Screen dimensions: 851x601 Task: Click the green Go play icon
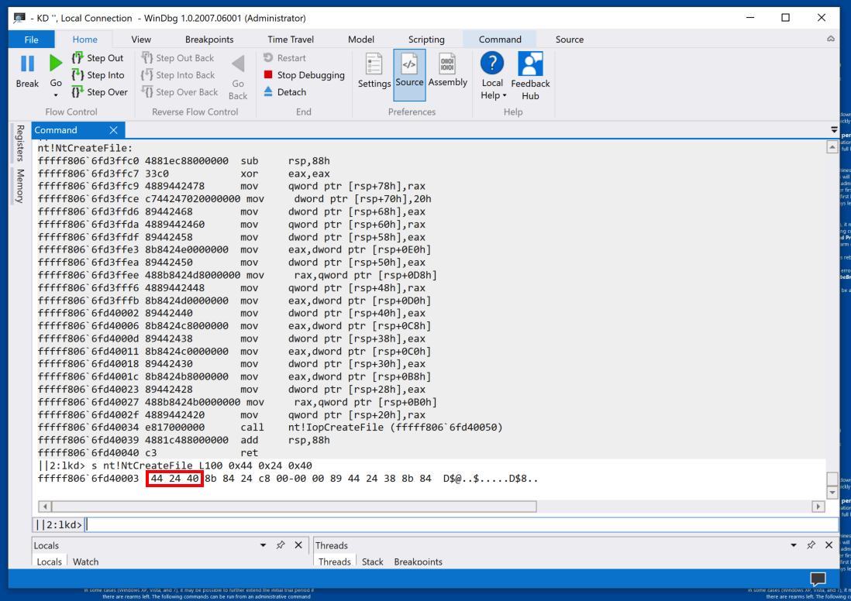point(55,64)
